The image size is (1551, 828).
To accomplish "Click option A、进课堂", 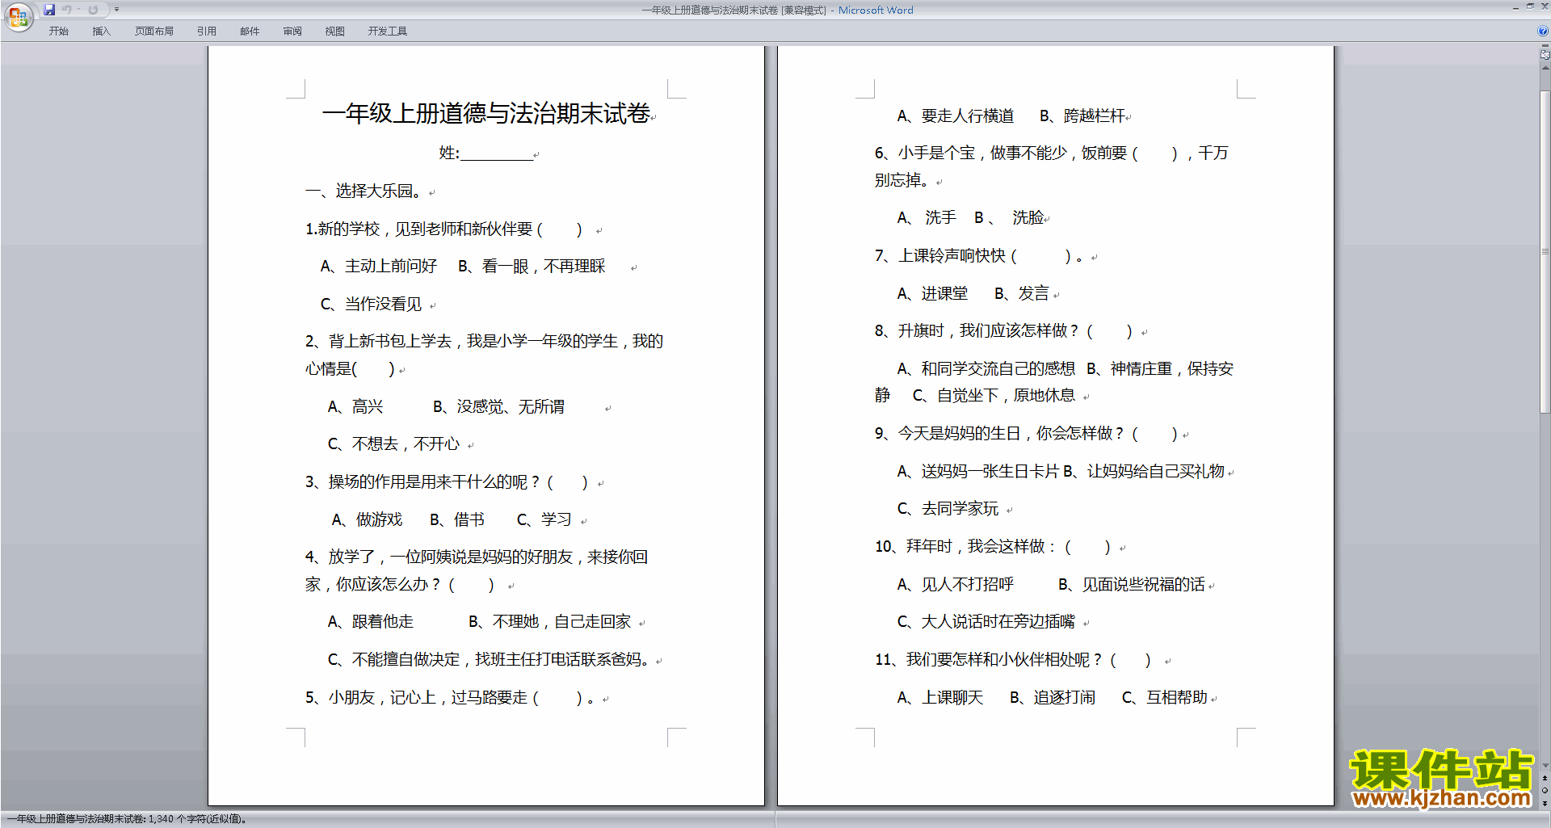I will coord(933,294).
